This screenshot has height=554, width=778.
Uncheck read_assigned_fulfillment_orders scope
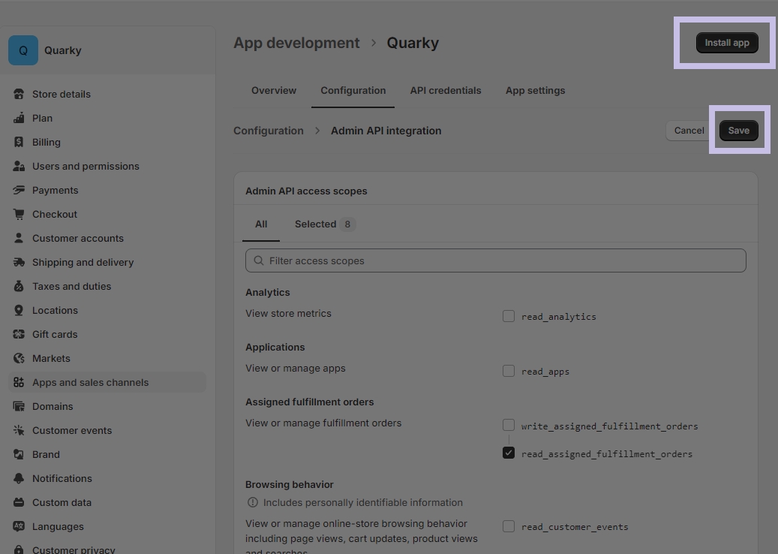(x=509, y=453)
